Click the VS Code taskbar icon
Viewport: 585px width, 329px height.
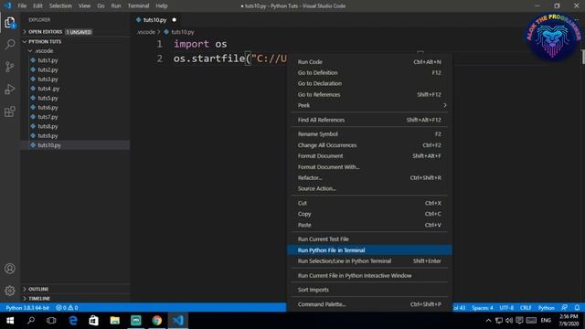pos(178,321)
